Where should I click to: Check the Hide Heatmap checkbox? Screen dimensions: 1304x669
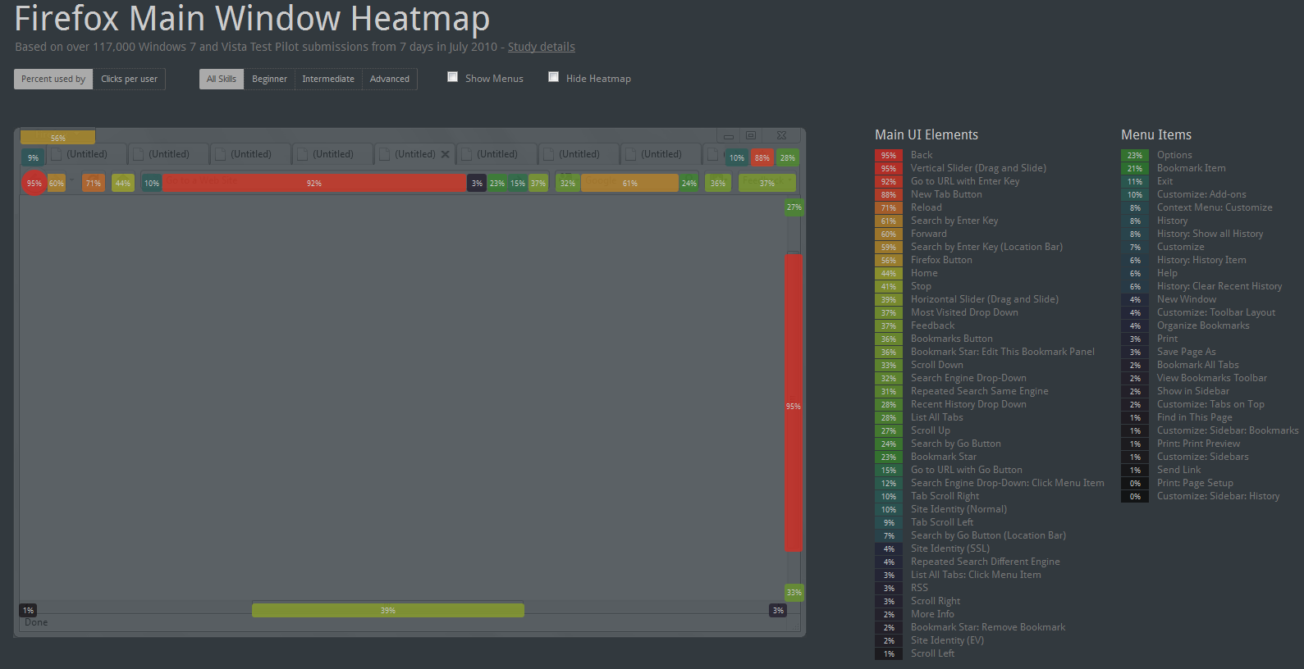pos(553,77)
